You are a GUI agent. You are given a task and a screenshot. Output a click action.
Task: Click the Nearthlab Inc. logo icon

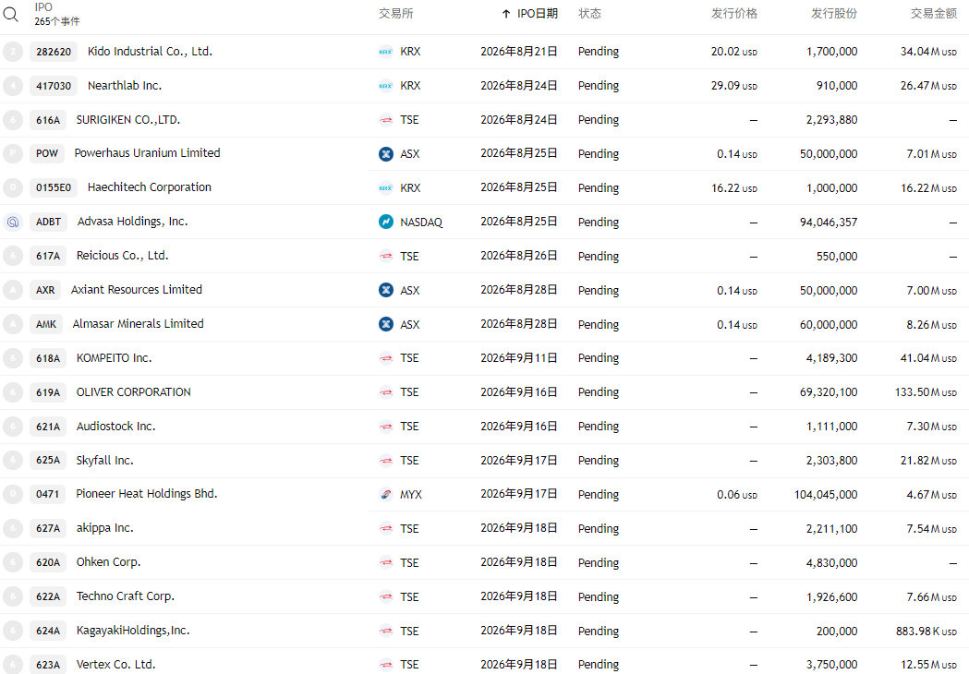click(13, 86)
